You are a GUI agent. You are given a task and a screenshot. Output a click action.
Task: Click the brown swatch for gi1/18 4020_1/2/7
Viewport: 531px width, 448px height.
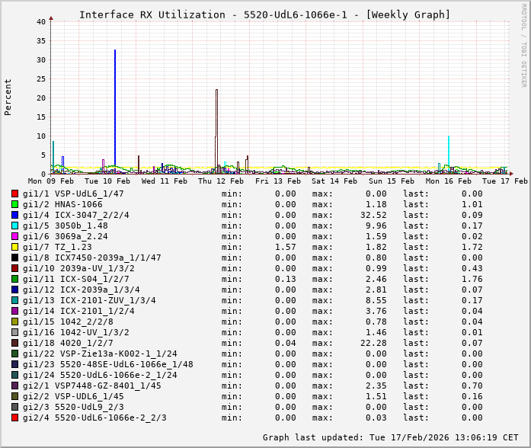[14, 343]
